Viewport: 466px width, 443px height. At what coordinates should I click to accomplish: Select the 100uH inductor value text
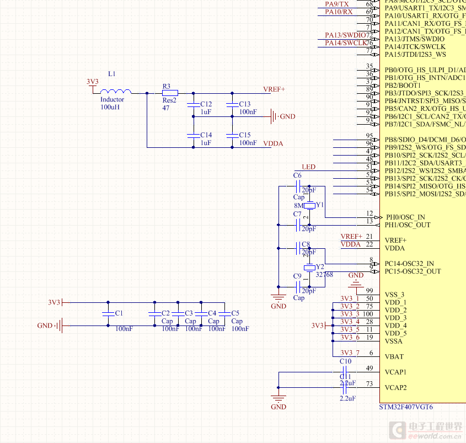tap(110, 107)
